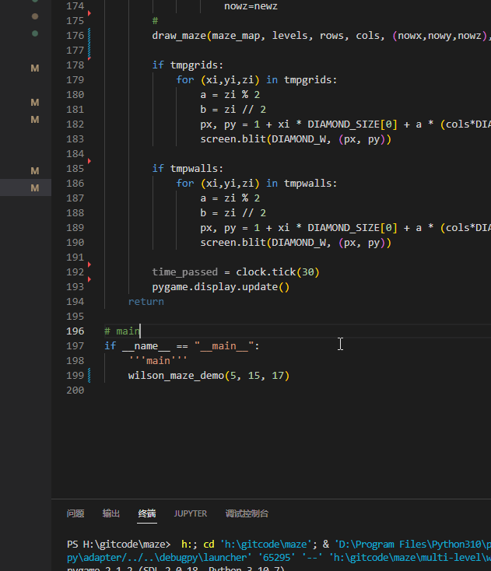Place cursor on clock.tick(30)
Viewport: 491px width, 571px height.
coord(278,272)
